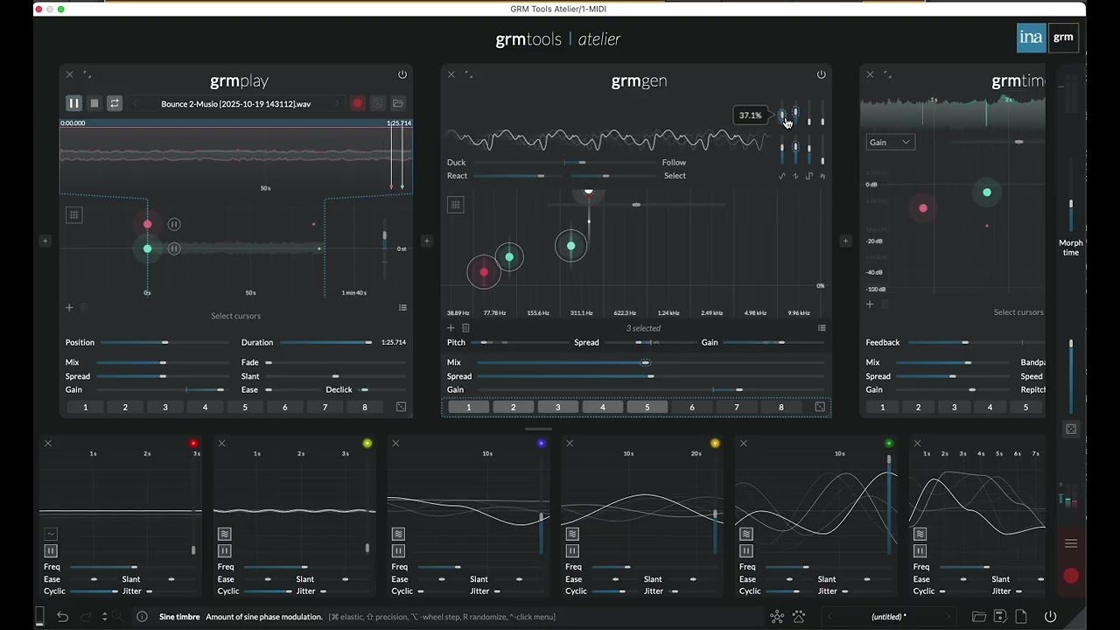Change waveform type of red-dot modulator
Screen dimensions: 1120x630
[x=51, y=534]
